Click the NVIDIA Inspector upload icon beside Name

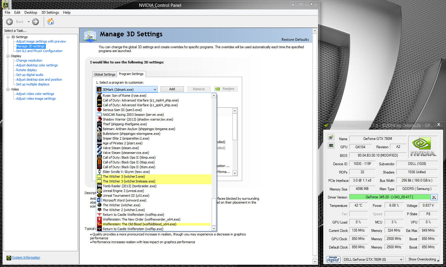(331, 137)
